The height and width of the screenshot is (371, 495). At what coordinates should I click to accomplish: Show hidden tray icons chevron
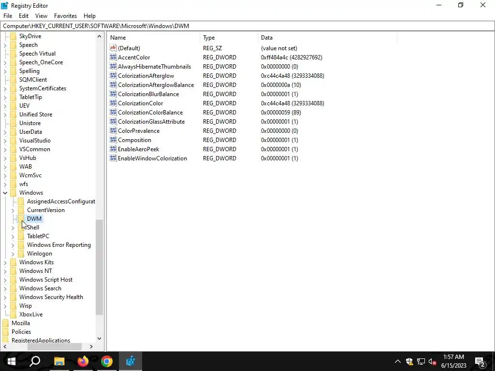[398, 361]
